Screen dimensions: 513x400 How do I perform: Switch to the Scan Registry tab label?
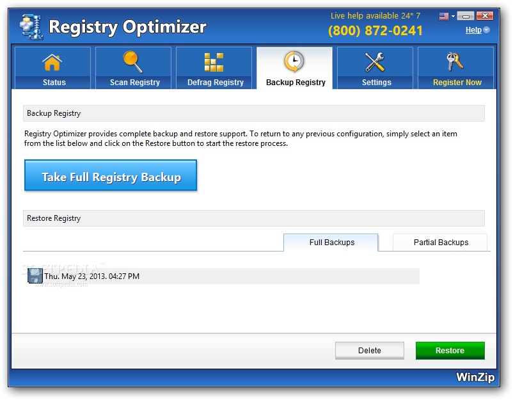click(135, 83)
